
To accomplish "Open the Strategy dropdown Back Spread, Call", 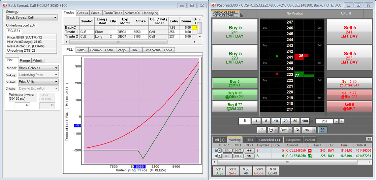I will [x=32, y=18].
